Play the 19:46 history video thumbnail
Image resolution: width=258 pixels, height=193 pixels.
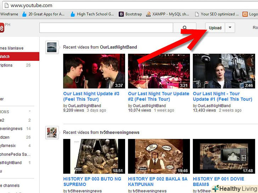159,156
